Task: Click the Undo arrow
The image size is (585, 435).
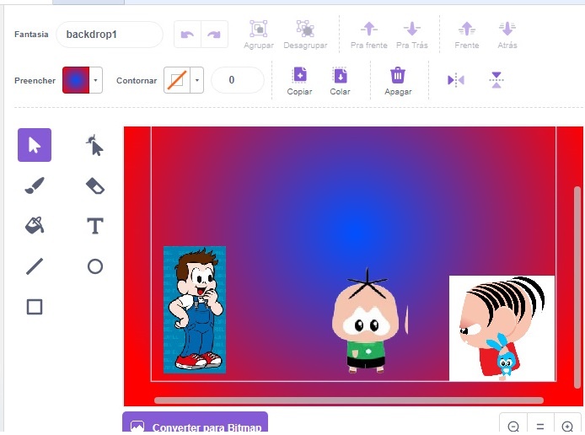Action: pos(187,35)
